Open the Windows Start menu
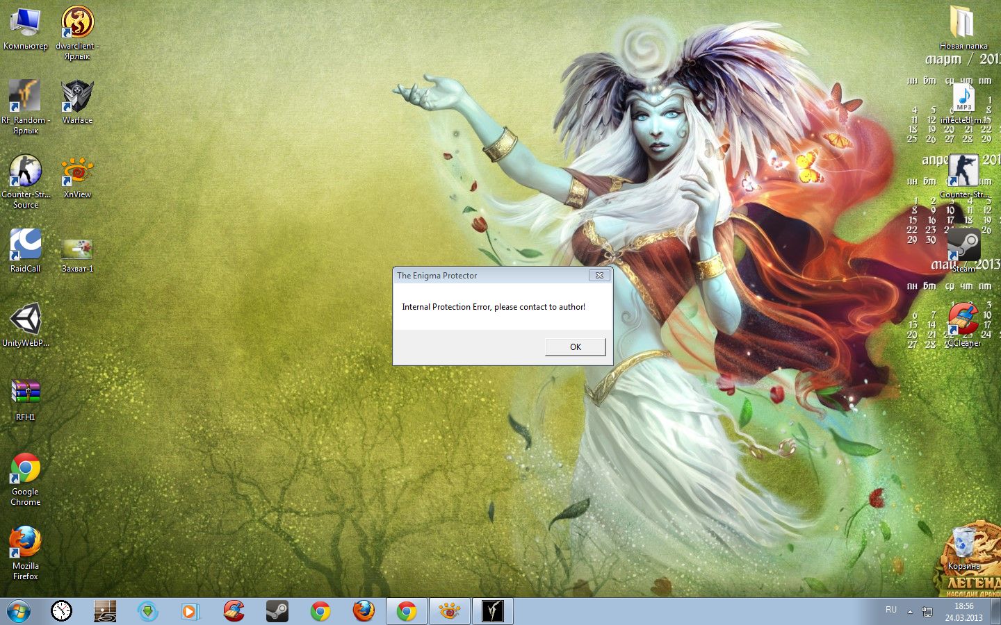Viewport: 1001px width, 625px height. click(x=19, y=611)
